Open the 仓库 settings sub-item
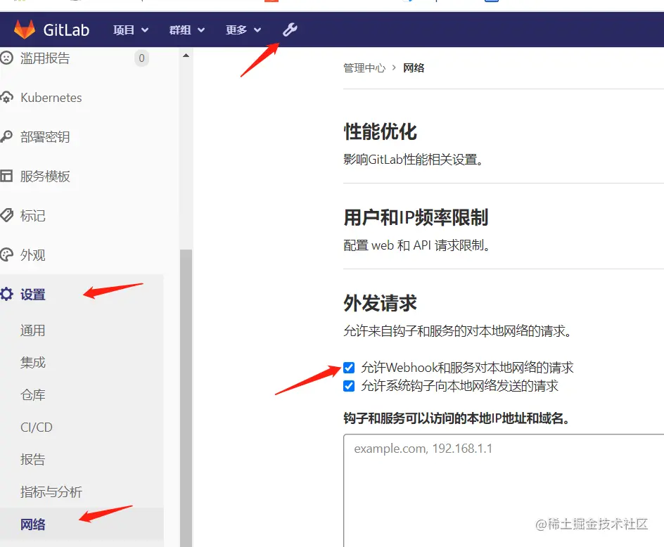The image size is (664, 547). pos(32,394)
